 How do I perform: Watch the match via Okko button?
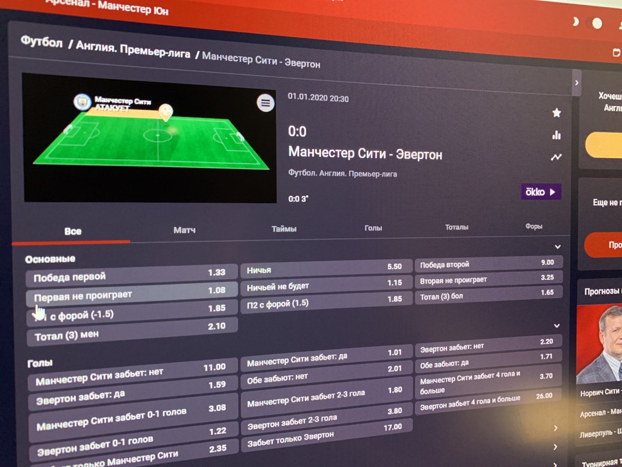(541, 192)
